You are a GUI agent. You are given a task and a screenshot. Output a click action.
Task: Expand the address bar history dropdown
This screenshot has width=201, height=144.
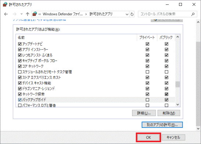coord(127,14)
